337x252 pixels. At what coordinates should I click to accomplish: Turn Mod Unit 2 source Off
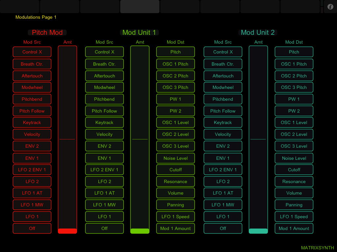pyautogui.click(x=223, y=228)
